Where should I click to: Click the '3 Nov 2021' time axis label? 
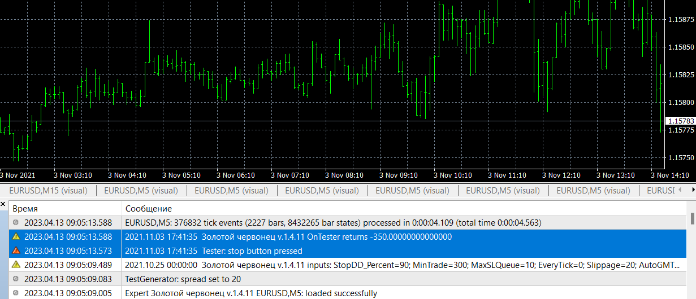18,175
